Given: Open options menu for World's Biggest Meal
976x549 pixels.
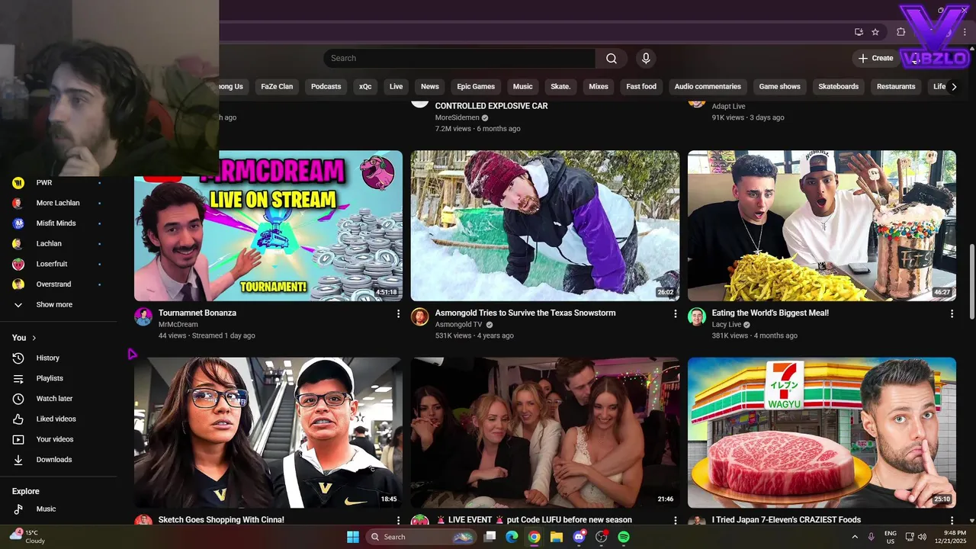Looking at the screenshot, I should coord(952,313).
